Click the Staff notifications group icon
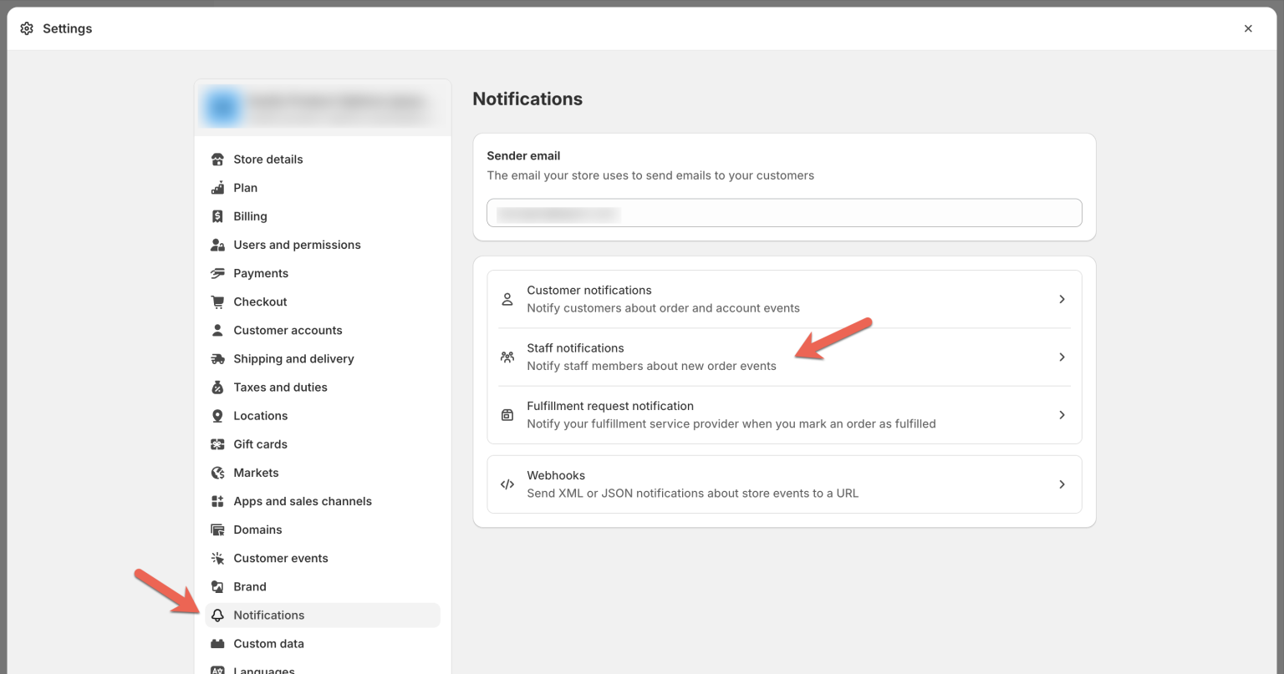 pos(507,356)
